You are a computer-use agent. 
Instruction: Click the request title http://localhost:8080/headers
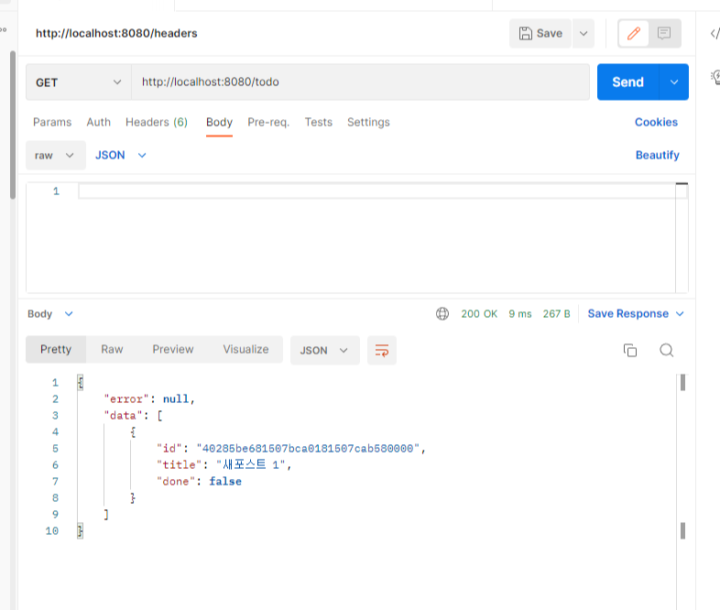pos(116,34)
